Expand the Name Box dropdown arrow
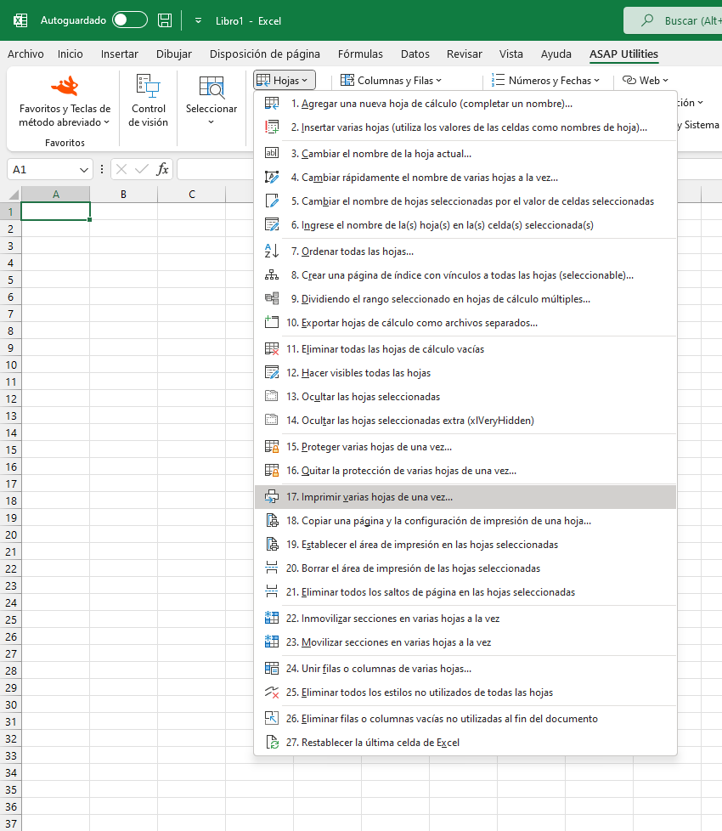Image resolution: width=722 pixels, height=831 pixels. (83, 170)
